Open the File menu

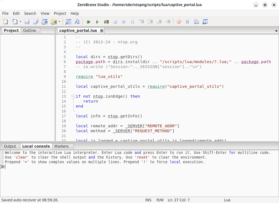click(5, 13)
